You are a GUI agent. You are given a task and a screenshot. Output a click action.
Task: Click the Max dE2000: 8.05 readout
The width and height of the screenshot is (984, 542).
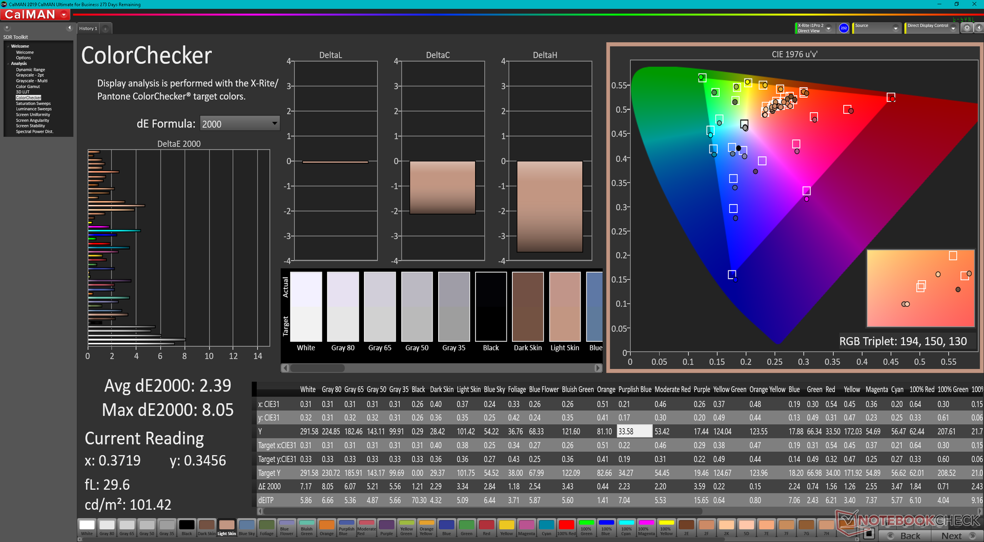168,410
